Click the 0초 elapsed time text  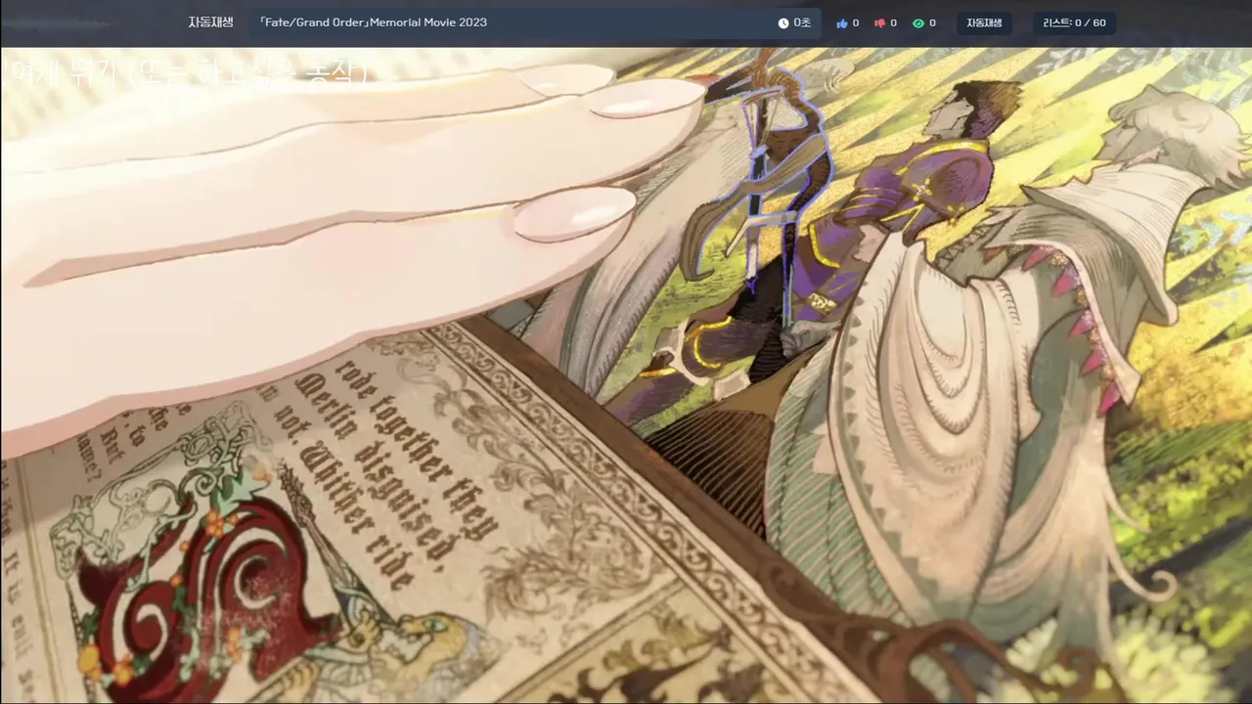[802, 22]
